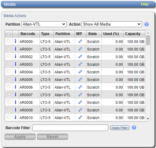Focus the Barcode Filter text field

coord(70,128)
